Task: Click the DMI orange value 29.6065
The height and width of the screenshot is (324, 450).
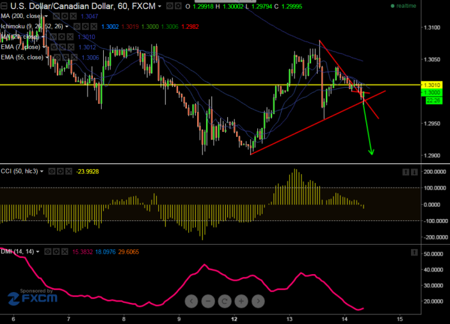Action: (x=129, y=252)
